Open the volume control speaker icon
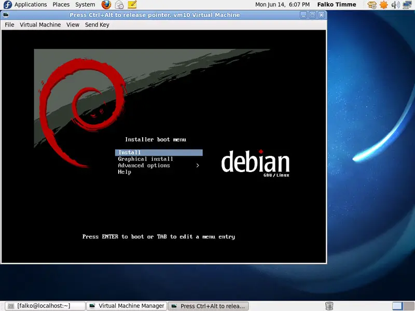Image resolution: width=415 pixels, height=311 pixels. [395, 5]
